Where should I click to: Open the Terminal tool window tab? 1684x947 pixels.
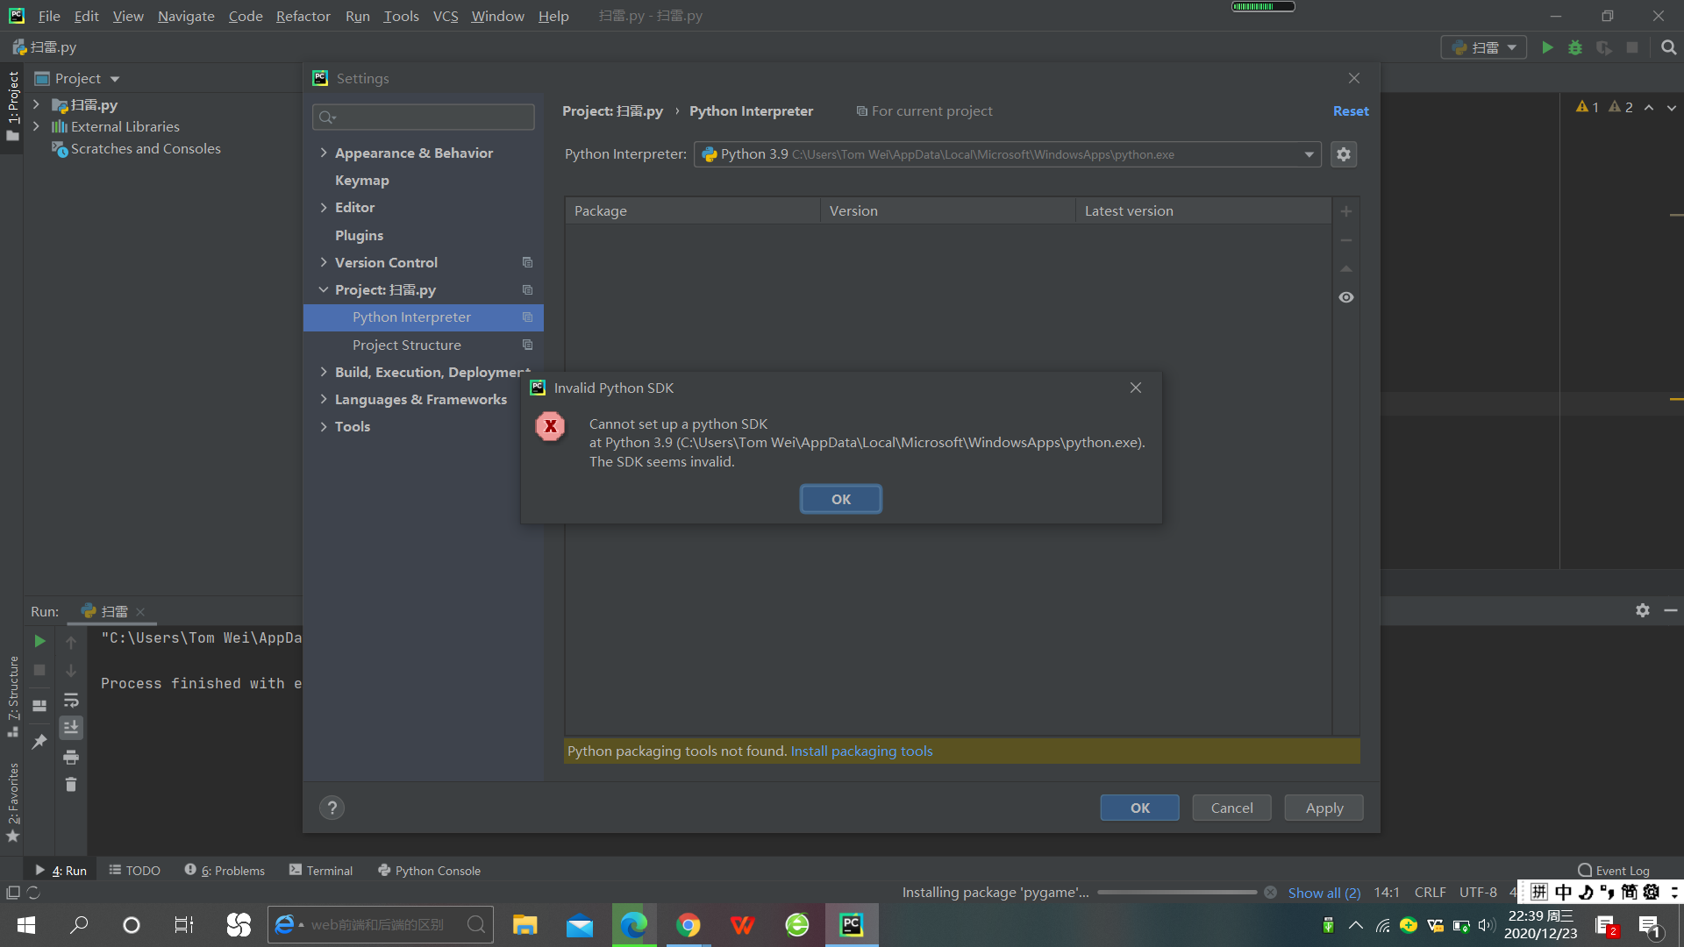(x=321, y=870)
